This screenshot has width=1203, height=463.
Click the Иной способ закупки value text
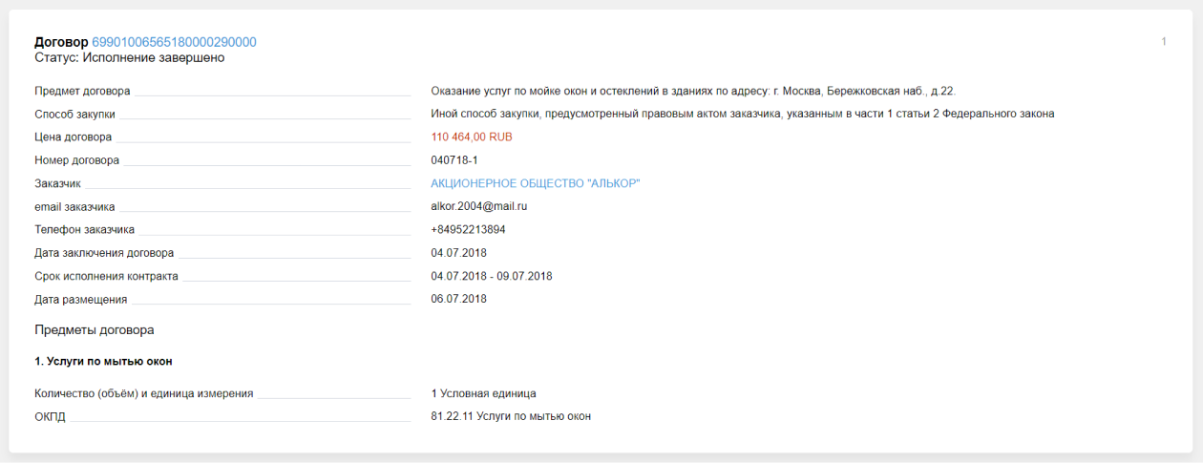[x=742, y=115]
